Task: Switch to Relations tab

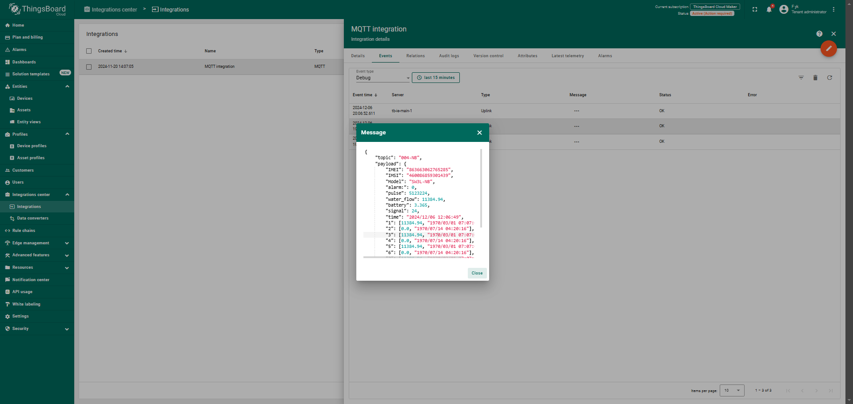Action: tap(415, 56)
